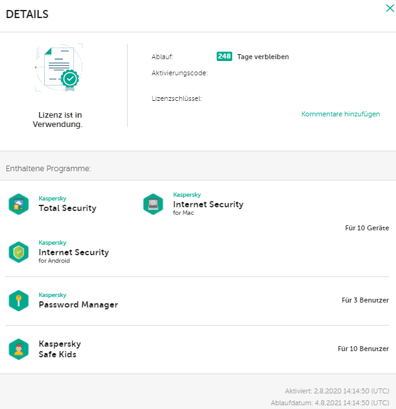Close the Details panel
396x409 pixels.
(x=390, y=8)
